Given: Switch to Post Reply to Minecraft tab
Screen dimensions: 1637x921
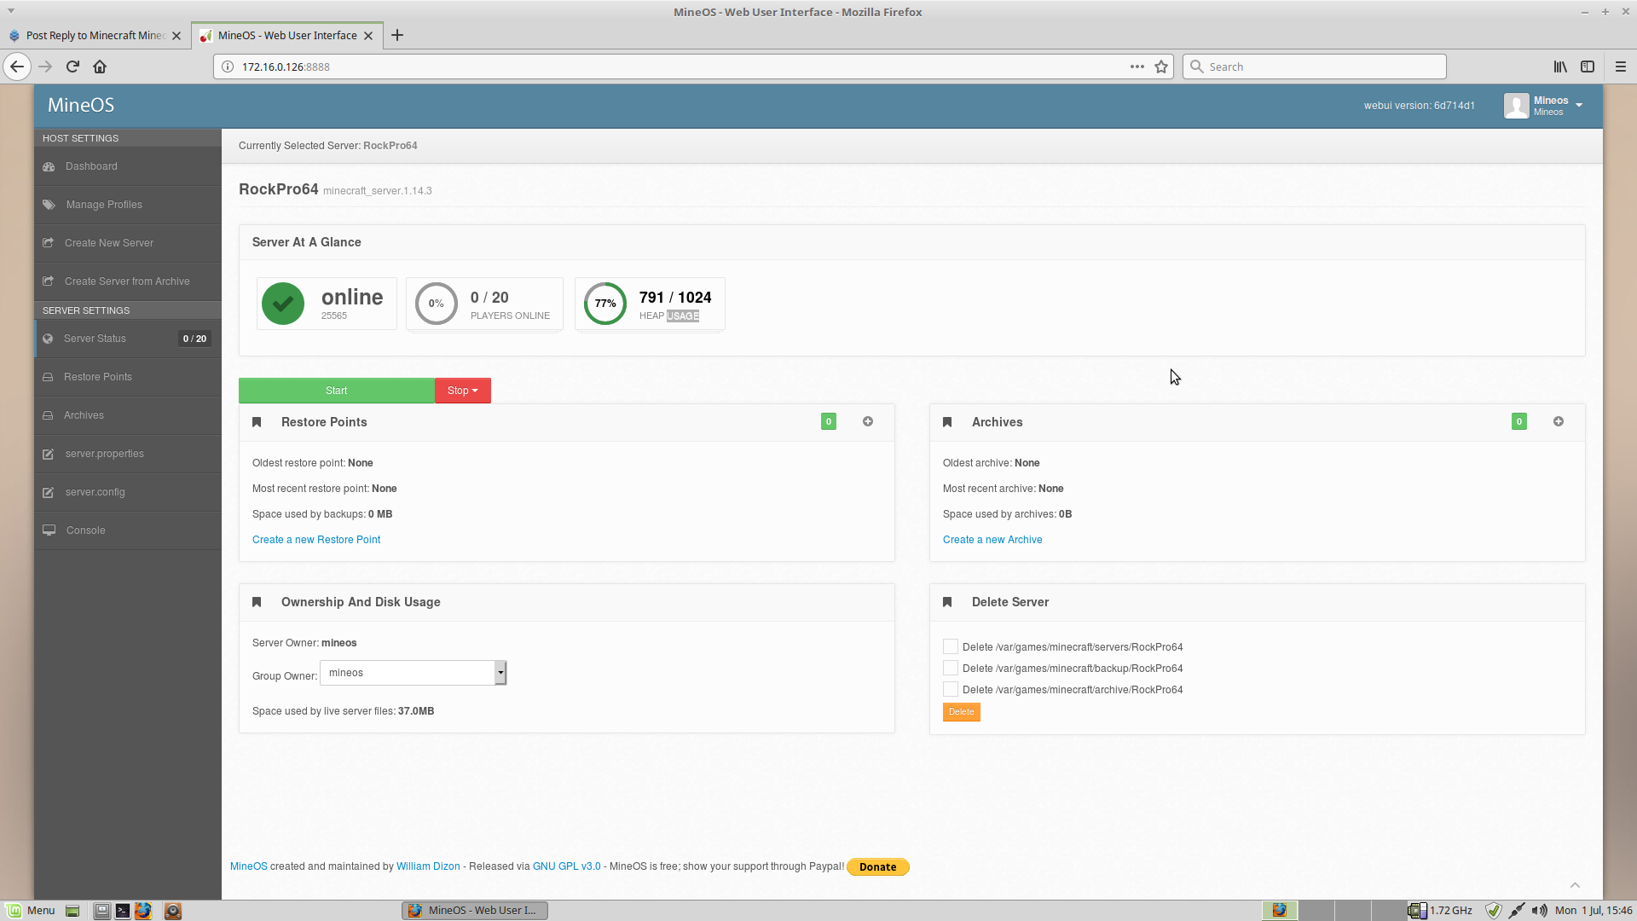Looking at the screenshot, I should coord(94,35).
